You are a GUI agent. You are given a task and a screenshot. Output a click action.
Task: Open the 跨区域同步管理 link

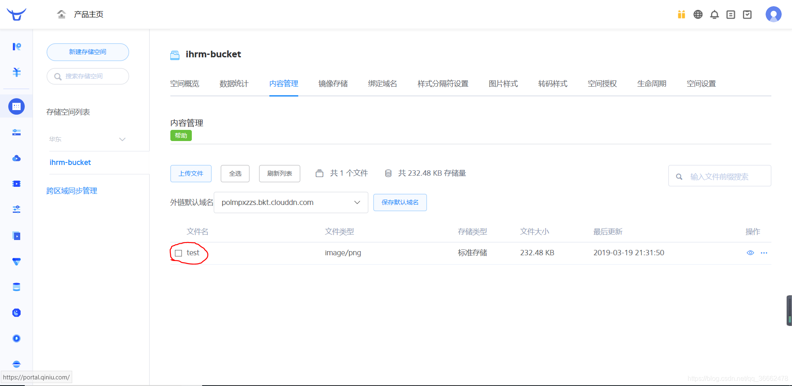coord(72,191)
